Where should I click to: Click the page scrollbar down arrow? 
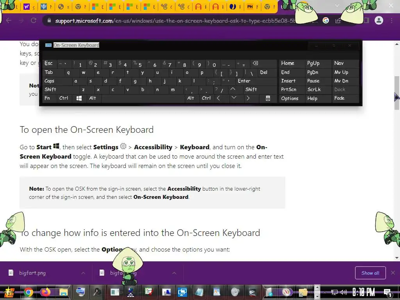click(397, 258)
